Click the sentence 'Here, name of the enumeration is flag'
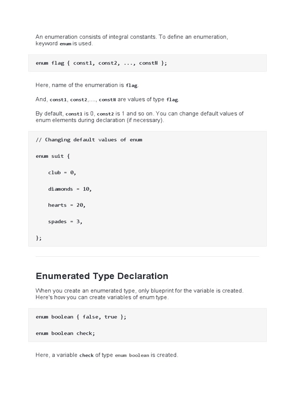Viewport: 295px width, 393px height. (x=87, y=85)
